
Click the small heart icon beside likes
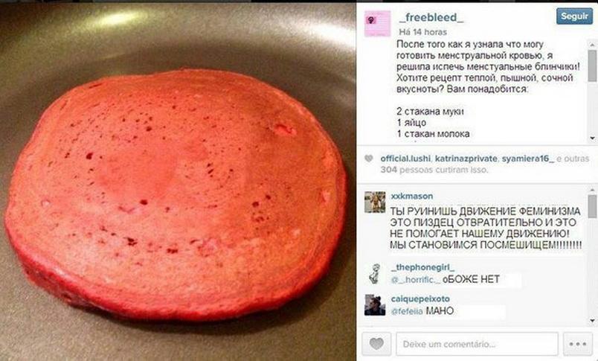coord(368,159)
